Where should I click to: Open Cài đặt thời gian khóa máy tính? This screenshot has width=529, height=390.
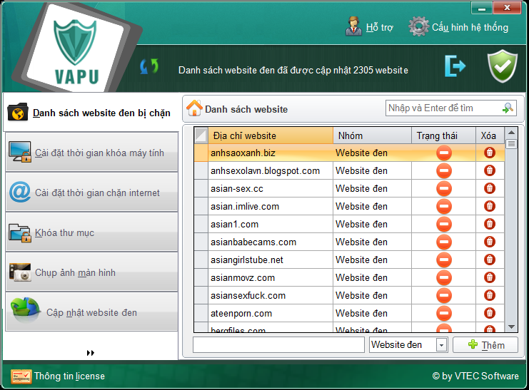coord(91,153)
